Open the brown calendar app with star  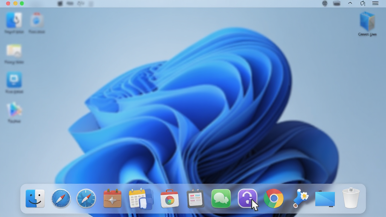pos(112,199)
